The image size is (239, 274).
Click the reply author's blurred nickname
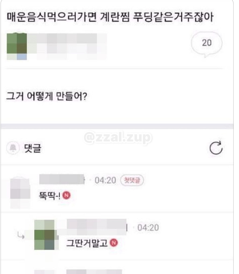(97, 227)
